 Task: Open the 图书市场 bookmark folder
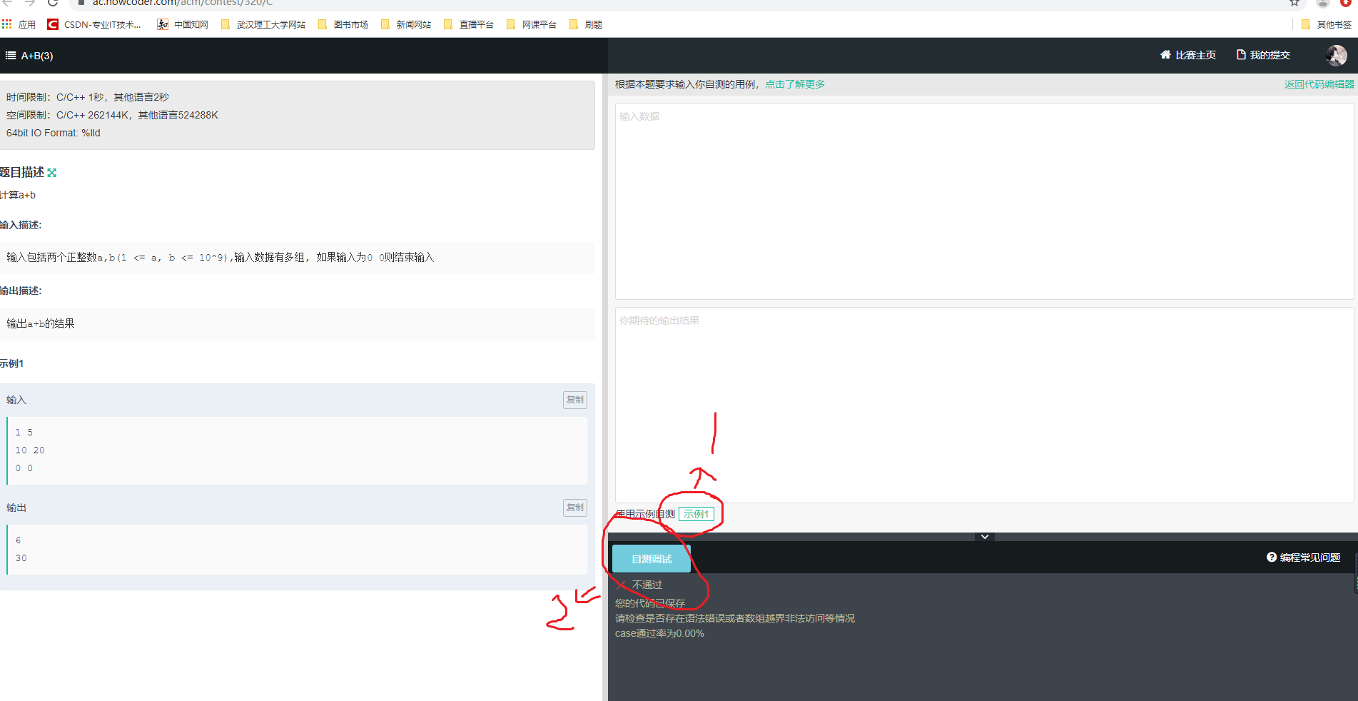[343, 24]
